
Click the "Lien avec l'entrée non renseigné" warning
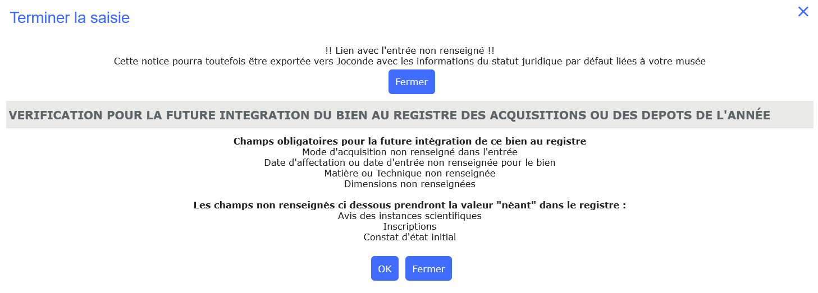[409, 50]
